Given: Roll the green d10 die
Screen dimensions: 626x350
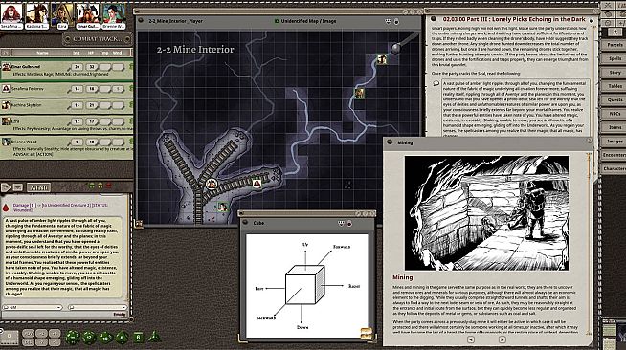Looking at the screenshot, I should [x=105, y=338].
